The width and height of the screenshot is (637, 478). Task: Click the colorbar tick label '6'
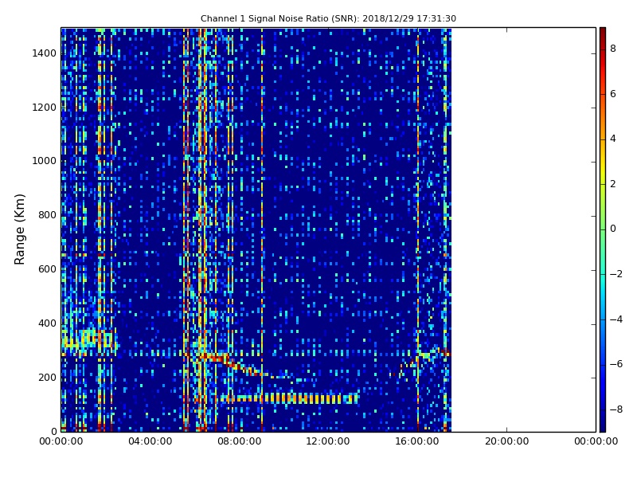(613, 94)
